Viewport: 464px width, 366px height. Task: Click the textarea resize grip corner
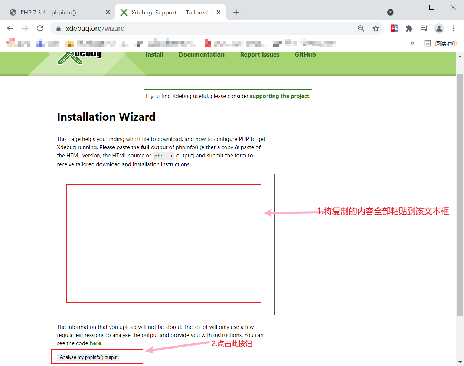(x=272, y=313)
